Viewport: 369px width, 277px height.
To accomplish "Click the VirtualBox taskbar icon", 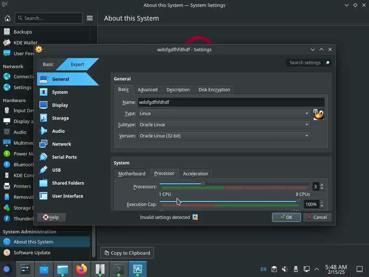I will coord(138,269).
